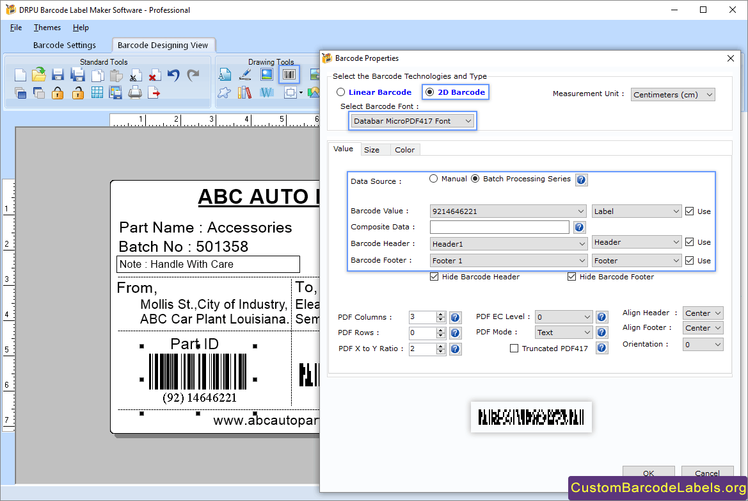Click the Bring to Front icon
The image size is (748, 501).
[20, 93]
